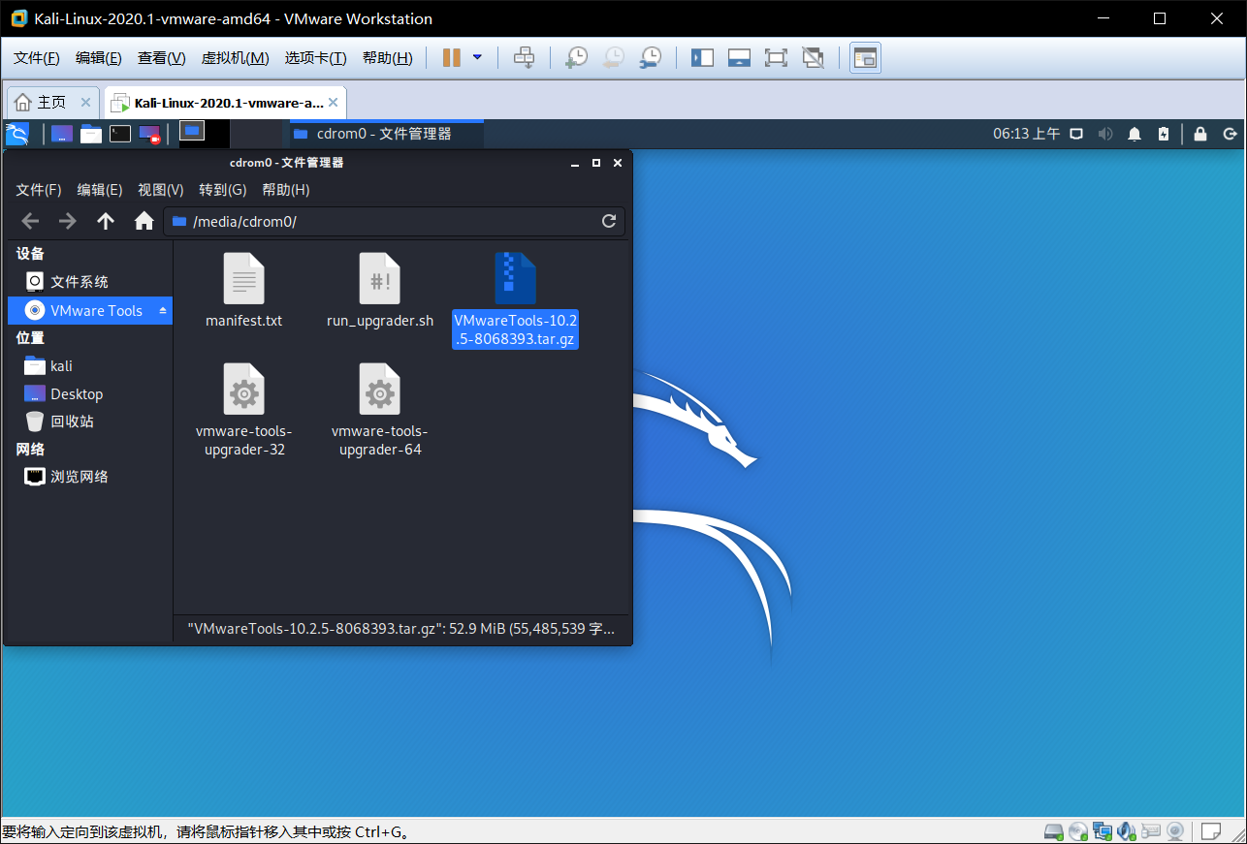Viewport: 1247px width, 844px height.
Task: Open notifications bell in Kali panel
Action: coord(1135,134)
